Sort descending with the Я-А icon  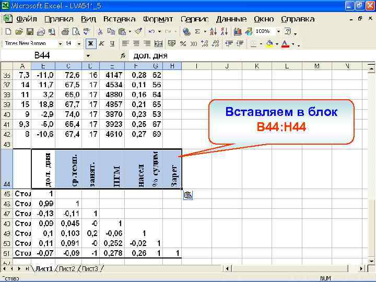coord(224,31)
